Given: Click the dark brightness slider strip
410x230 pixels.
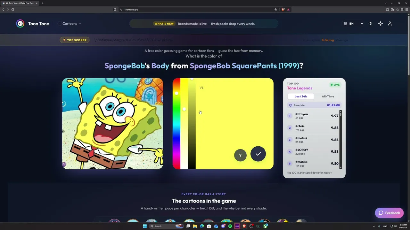Looking at the screenshot, I should tap(192, 124).
